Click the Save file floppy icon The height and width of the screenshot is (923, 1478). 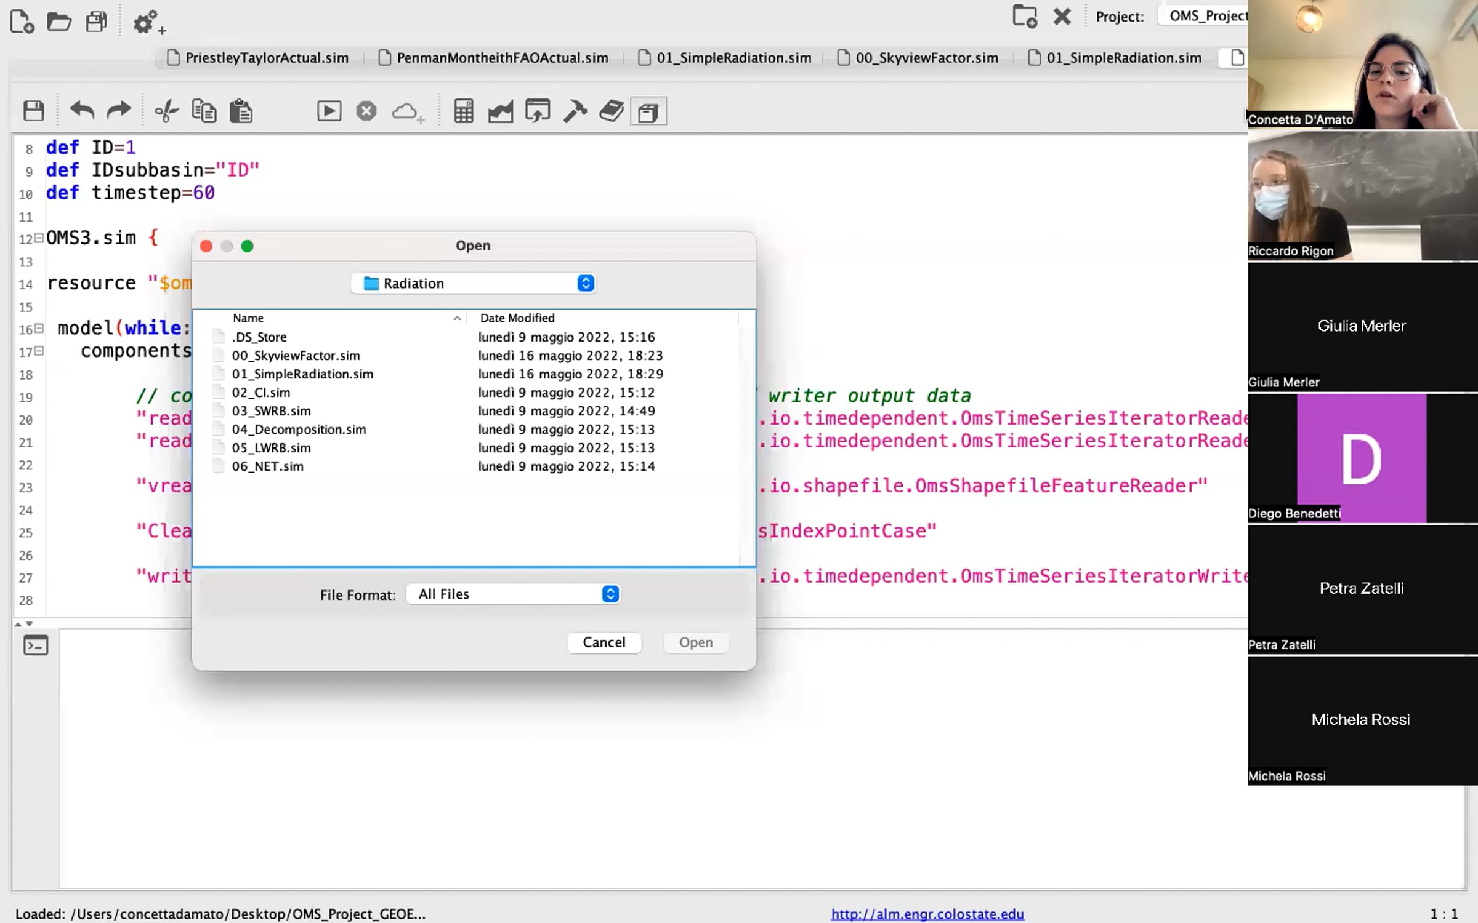(x=34, y=111)
